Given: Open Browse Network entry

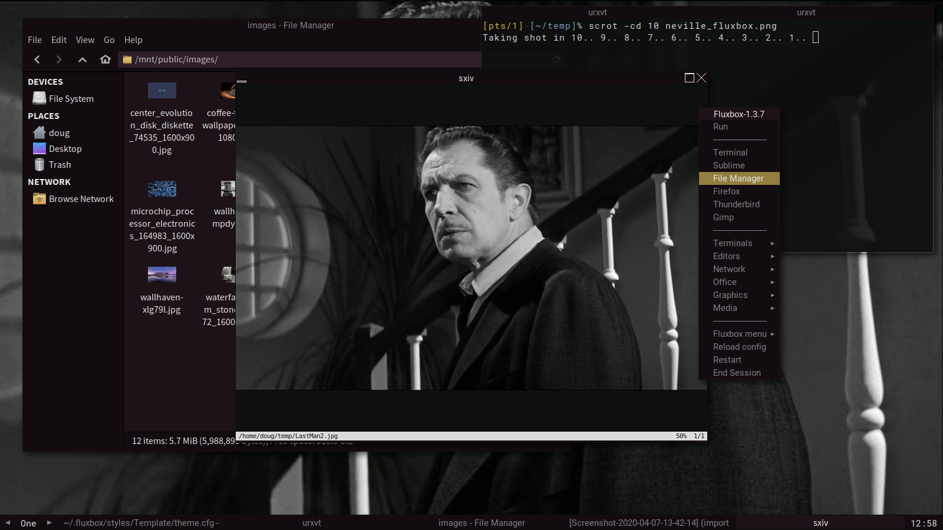Looking at the screenshot, I should 81,199.
